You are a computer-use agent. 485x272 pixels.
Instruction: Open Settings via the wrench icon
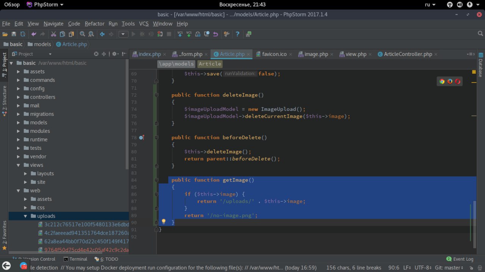point(227,34)
